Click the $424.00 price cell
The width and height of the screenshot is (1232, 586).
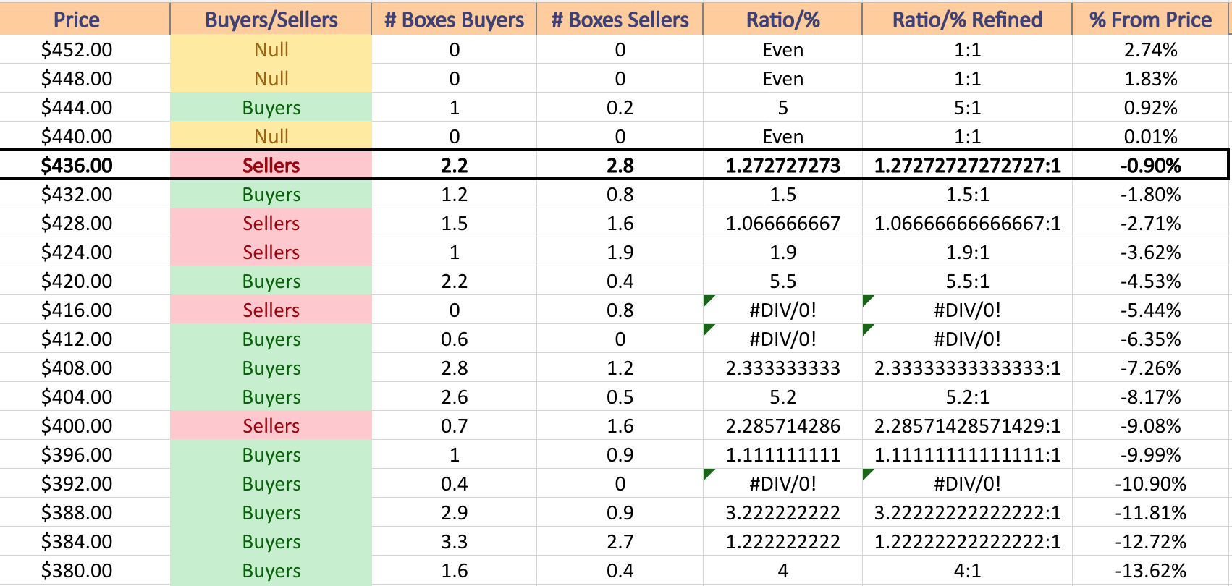pyautogui.click(x=85, y=252)
